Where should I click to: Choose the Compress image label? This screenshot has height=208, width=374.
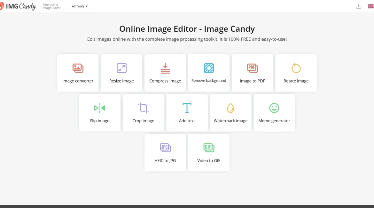coord(165,81)
